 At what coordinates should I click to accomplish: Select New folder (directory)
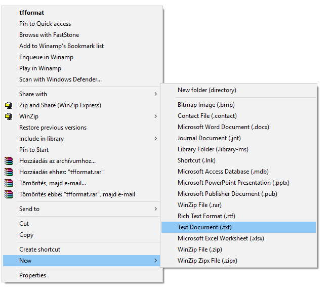[x=206, y=90]
